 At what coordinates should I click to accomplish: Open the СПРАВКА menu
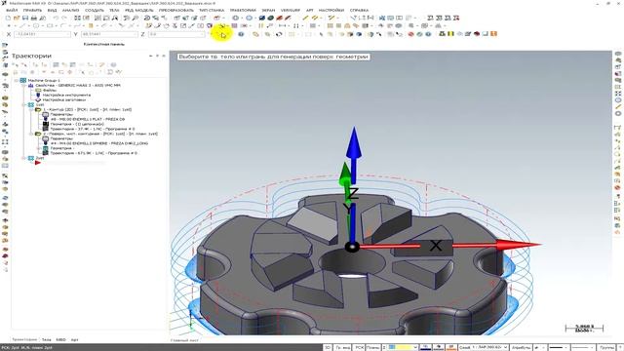click(359, 11)
